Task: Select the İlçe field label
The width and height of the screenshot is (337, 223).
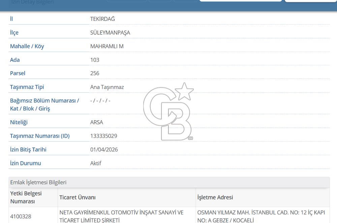Action: pyautogui.click(x=14, y=32)
